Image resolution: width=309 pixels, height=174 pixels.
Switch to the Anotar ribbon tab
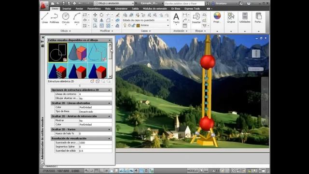[x=79, y=9]
